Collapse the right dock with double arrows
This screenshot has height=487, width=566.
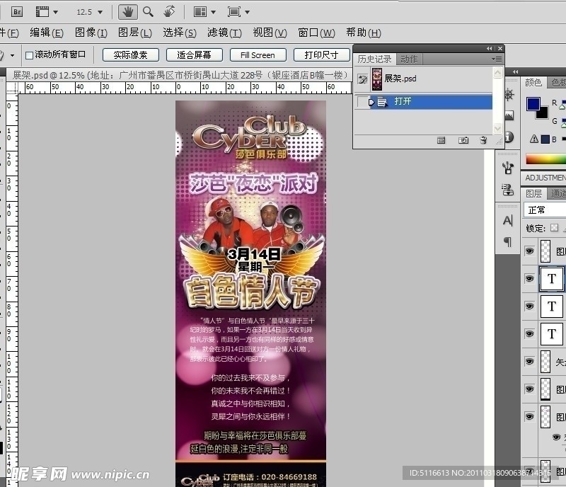click(x=515, y=72)
